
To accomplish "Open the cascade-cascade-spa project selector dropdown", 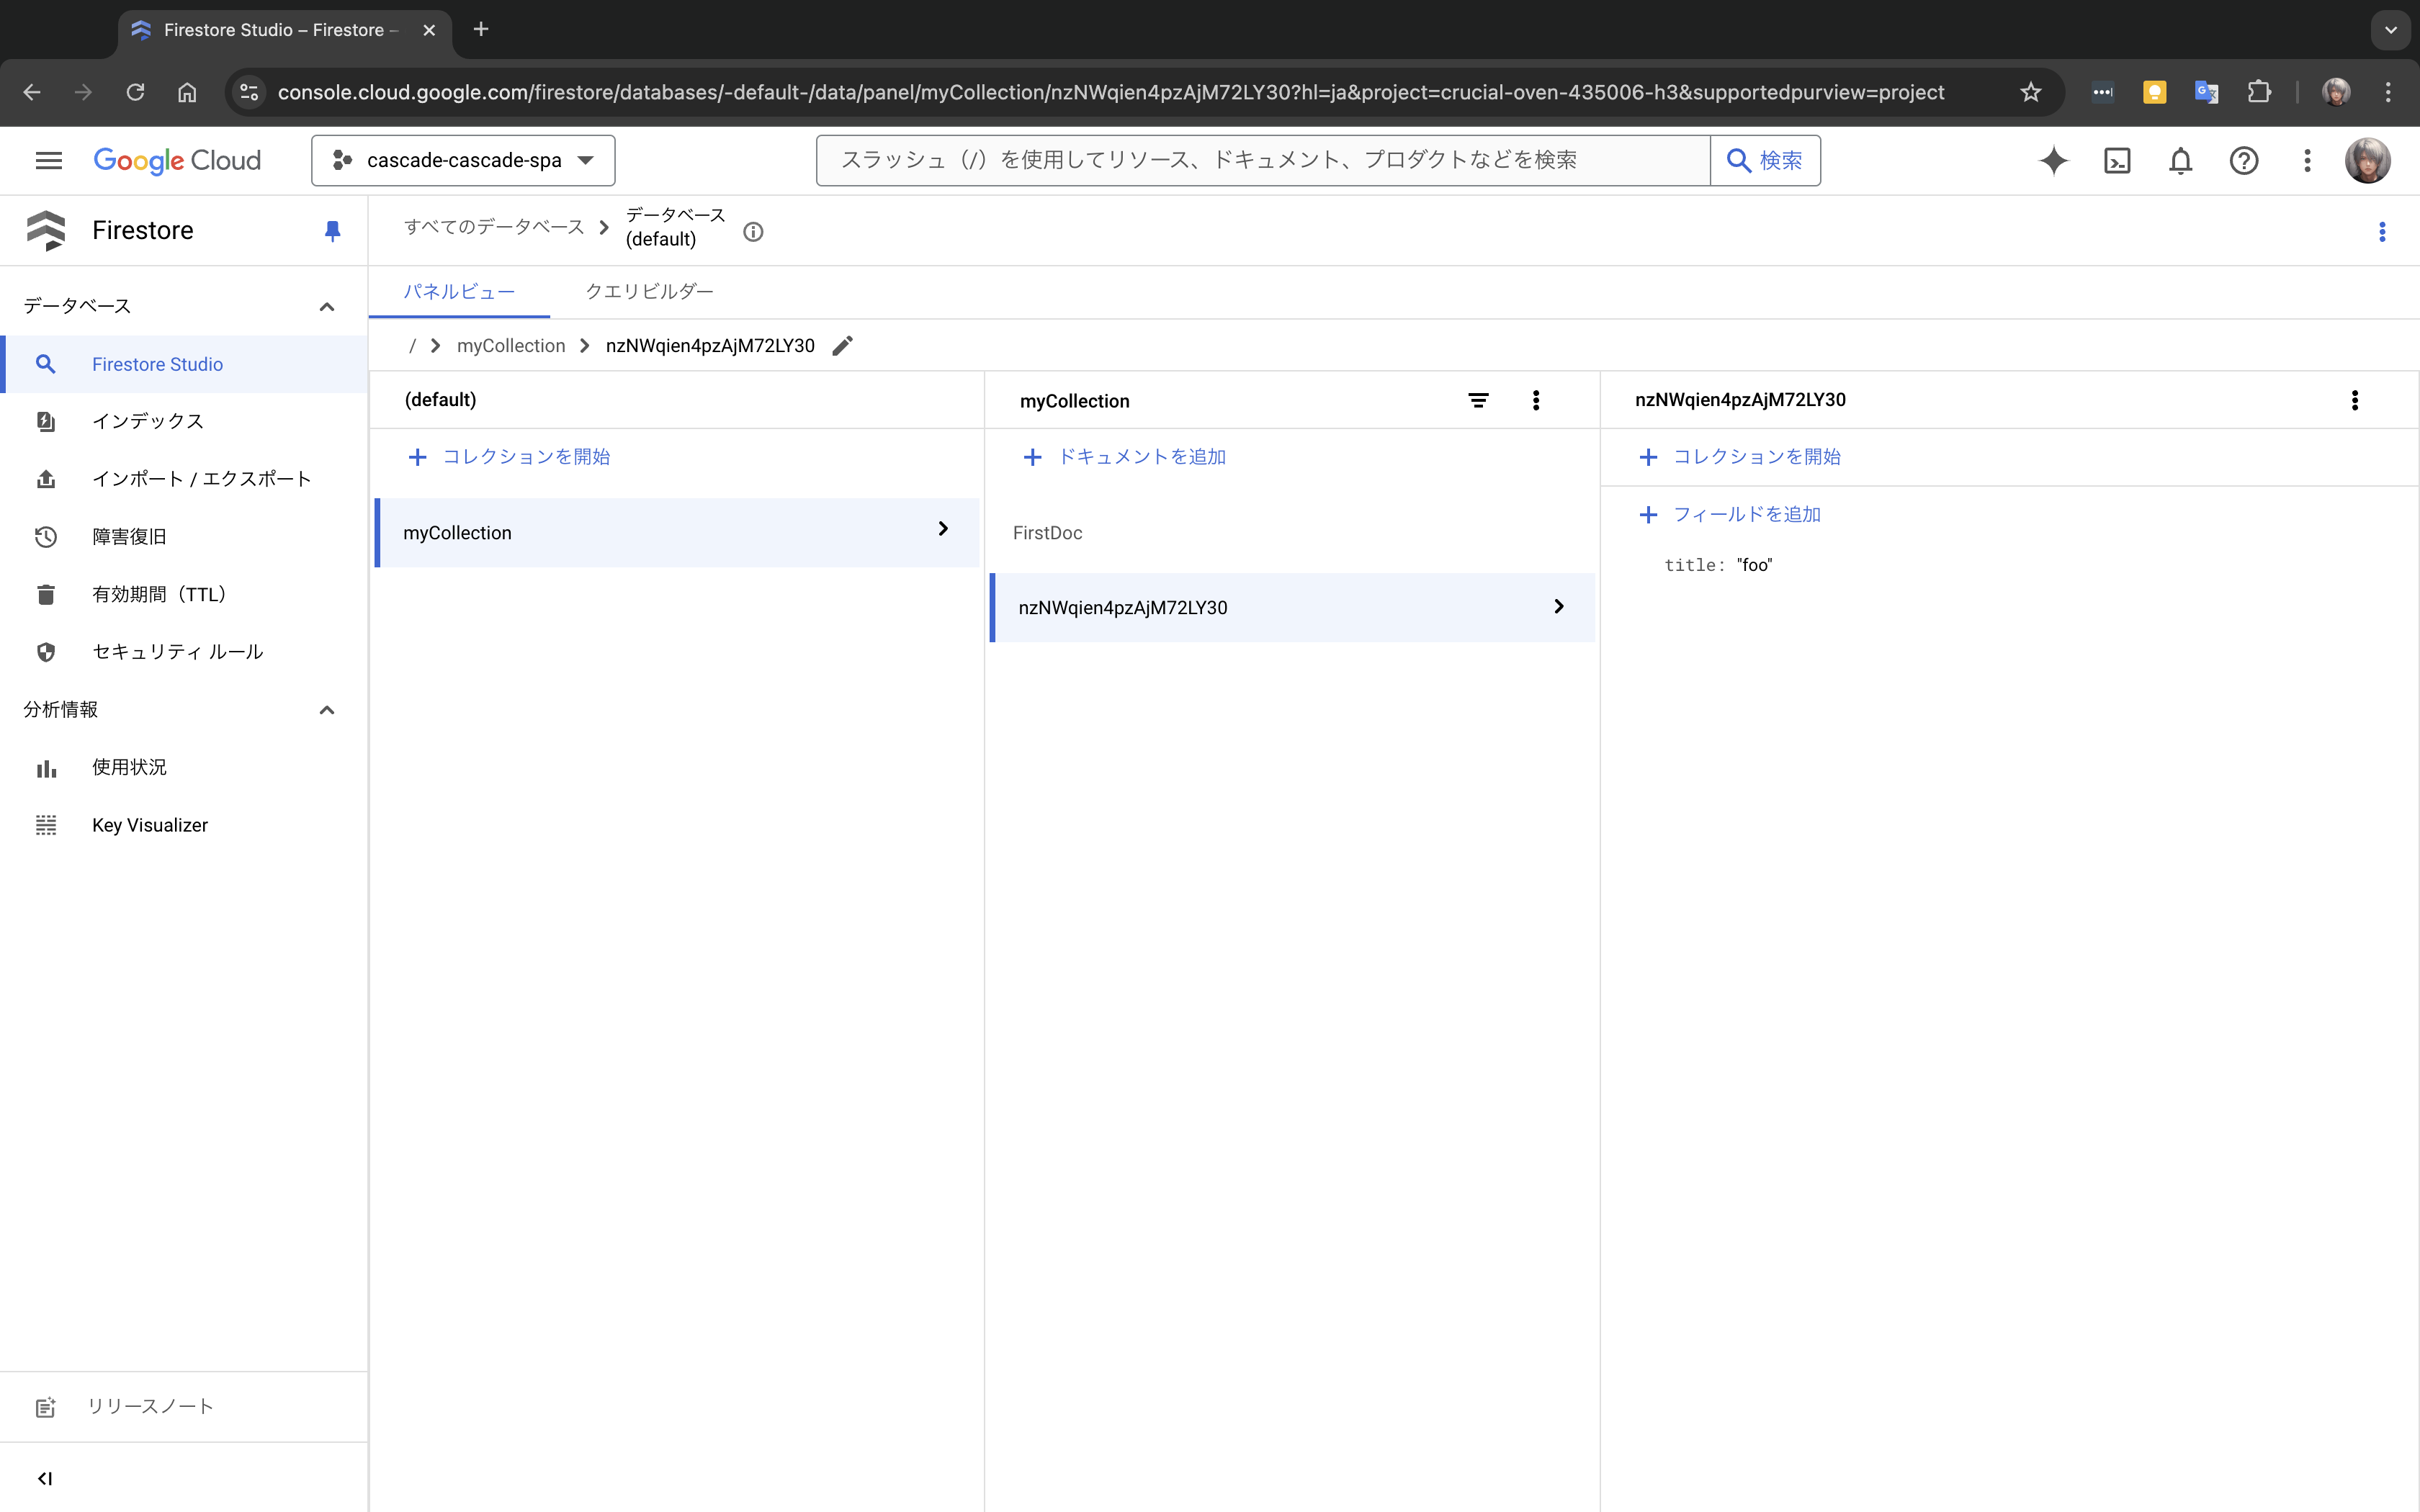I will [x=463, y=161].
